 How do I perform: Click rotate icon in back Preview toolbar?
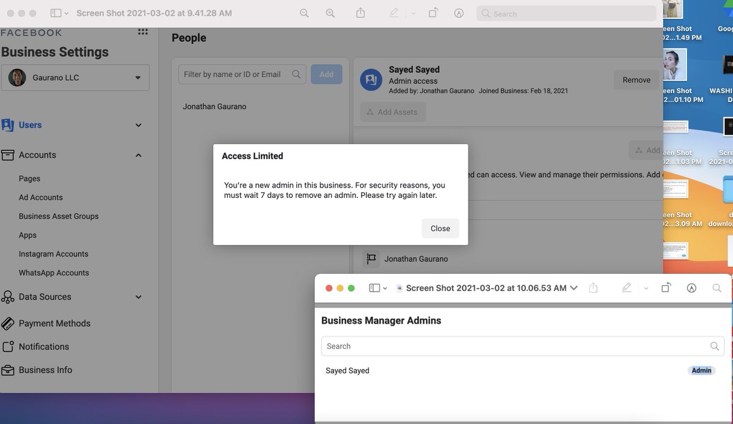pyautogui.click(x=433, y=13)
